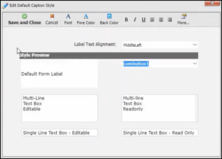Click the Cancel toolbar icon
This screenshot has width=222, height=159.
click(52, 19)
